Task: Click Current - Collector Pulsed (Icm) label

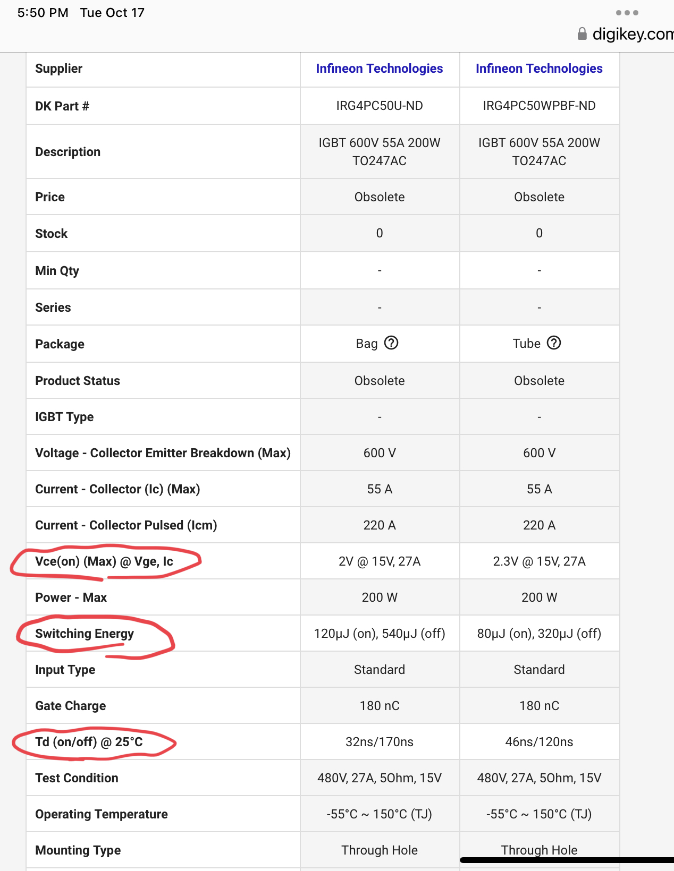Action: (x=126, y=525)
